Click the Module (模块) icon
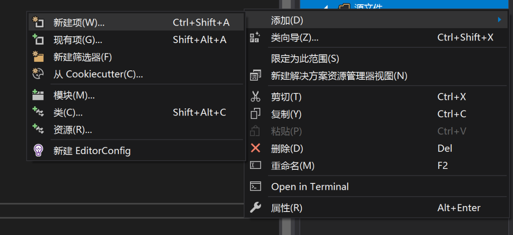513x235 pixels. tap(38, 95)
